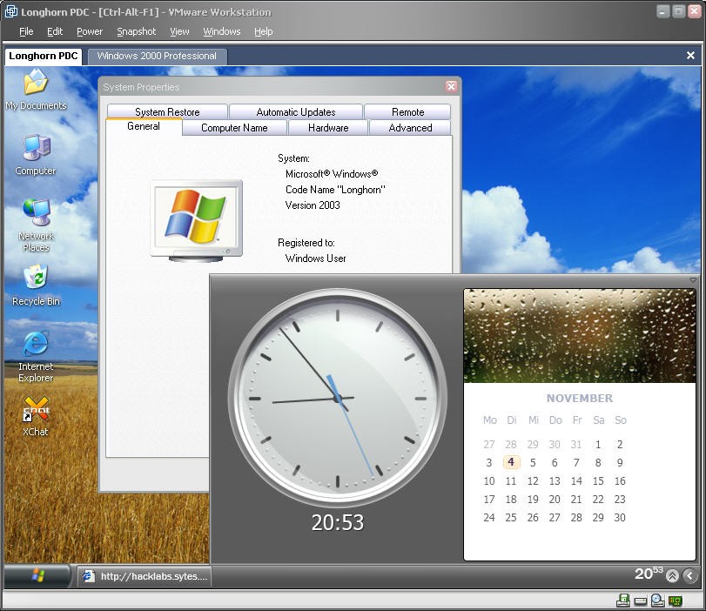Open the My Documents desktop icon
706x611 pixels.
tap(36, 85)
